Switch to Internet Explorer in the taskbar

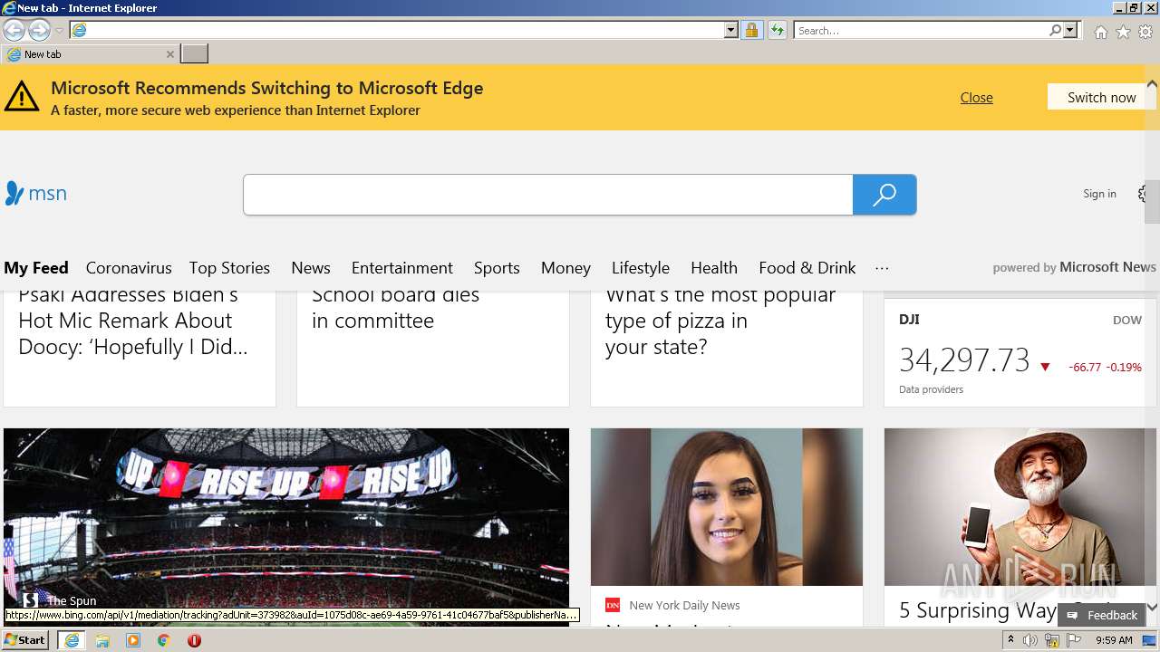coord(71,640)
